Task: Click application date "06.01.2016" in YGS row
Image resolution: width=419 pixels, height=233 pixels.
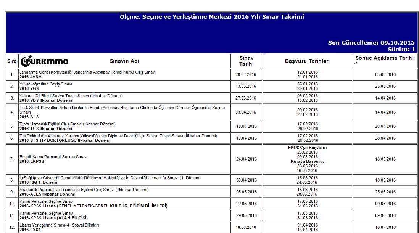Action: 308,84
